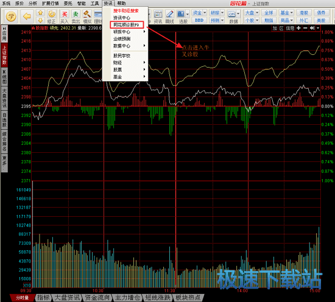Click the minus zoom-out icon above chart
Screen dimensions: 335x302
pyautogui.click(x=305, y=28)
